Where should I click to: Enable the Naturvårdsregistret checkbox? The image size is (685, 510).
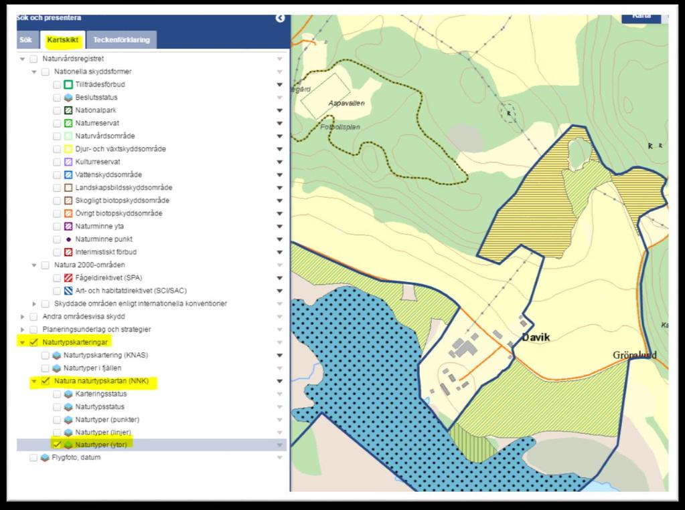click(33, 59)
